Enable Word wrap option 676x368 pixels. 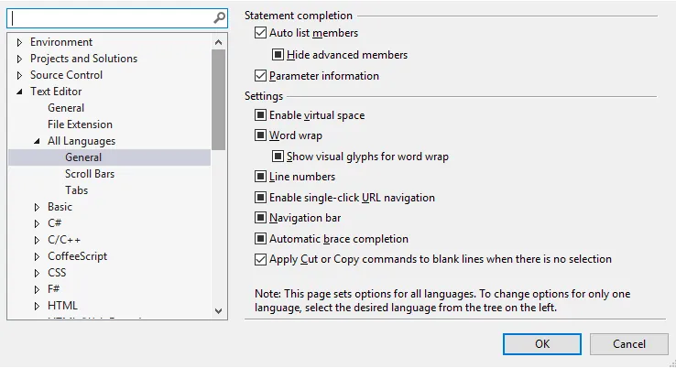click(261, 135)
